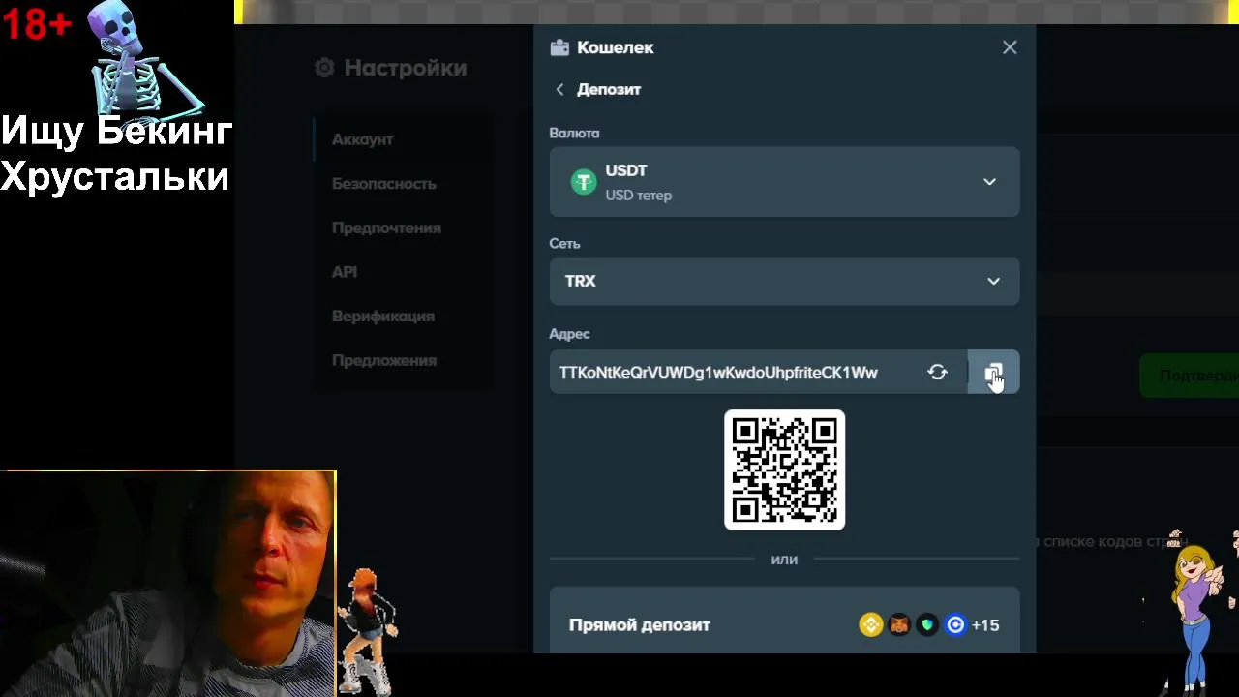The width and height of the screenshot is (1239, 697).
Task: Click the MetaMask fox wallet icon
Action: (899, 625)
